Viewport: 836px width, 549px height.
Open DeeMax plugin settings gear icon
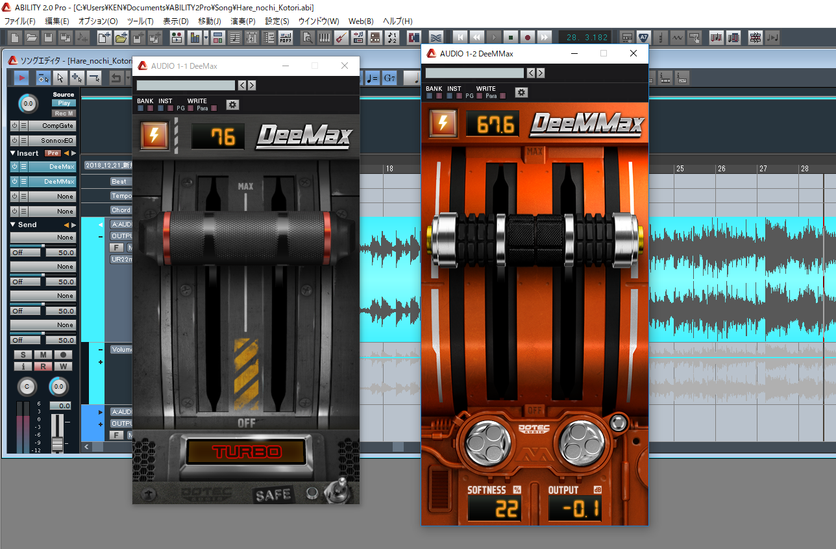[232, 104]
